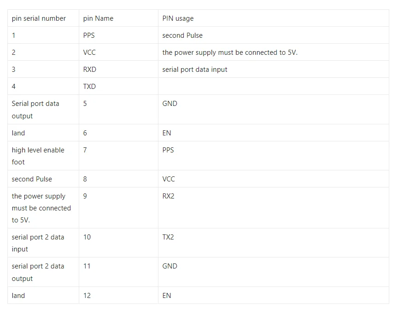
Task: Select the RX2 cell
Action: tap(273, 208)
